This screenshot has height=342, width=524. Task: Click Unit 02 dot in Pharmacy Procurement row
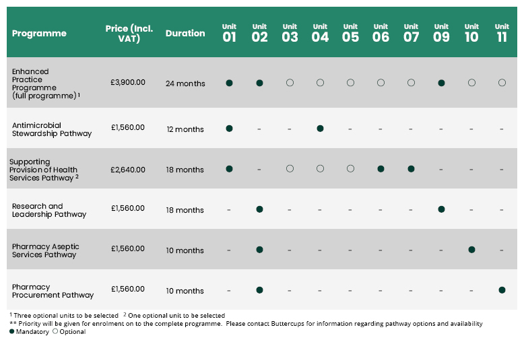click(259, 290)
